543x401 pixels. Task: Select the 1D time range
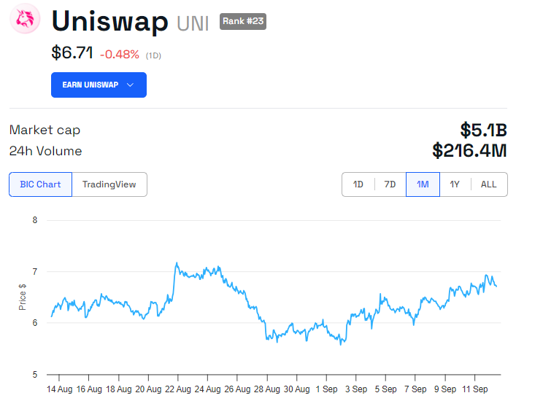click(x=358, y=184)
